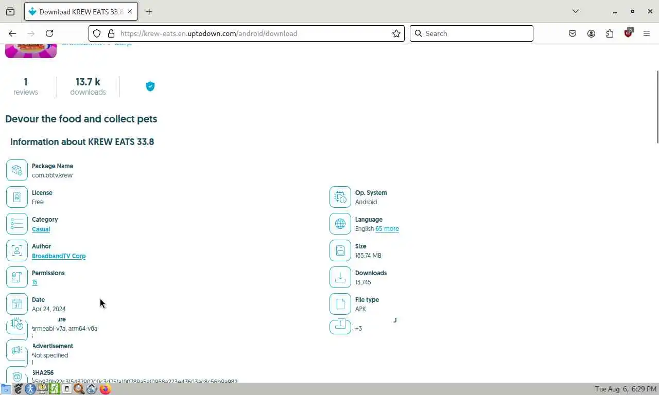Image resolution: width=659 pixels, height=395 pixels.
Task: Click the Author profile icon
Action: pyautogui.click(x=17, y=250)
